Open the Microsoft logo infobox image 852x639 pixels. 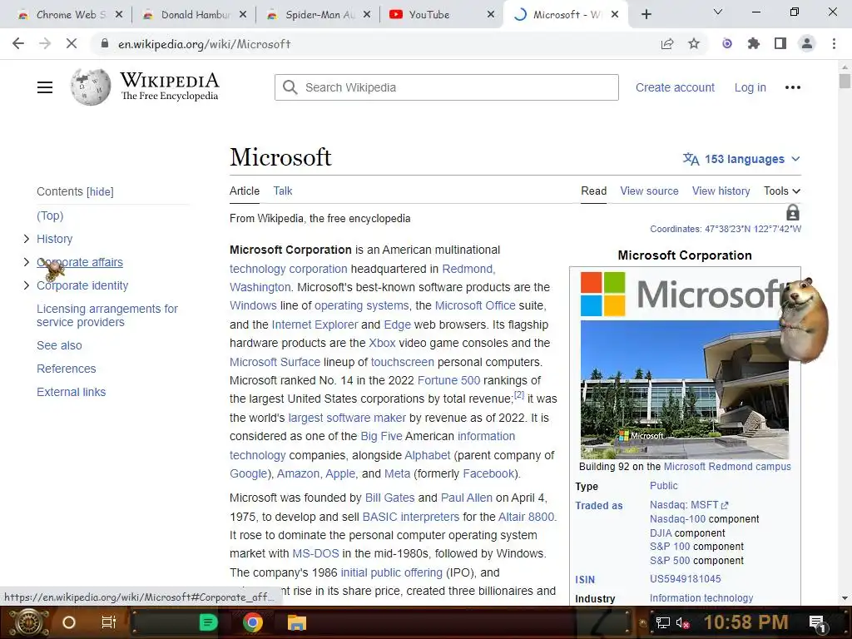click(x=684, y=294)
